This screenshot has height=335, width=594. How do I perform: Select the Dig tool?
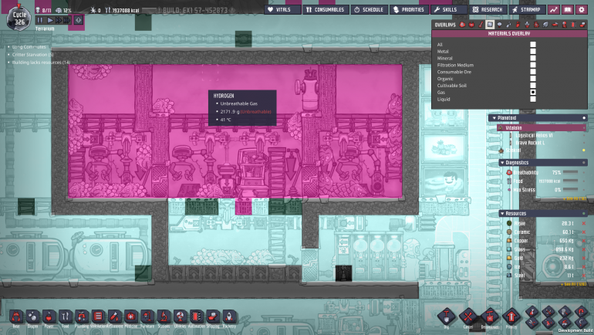coord(447,316)
